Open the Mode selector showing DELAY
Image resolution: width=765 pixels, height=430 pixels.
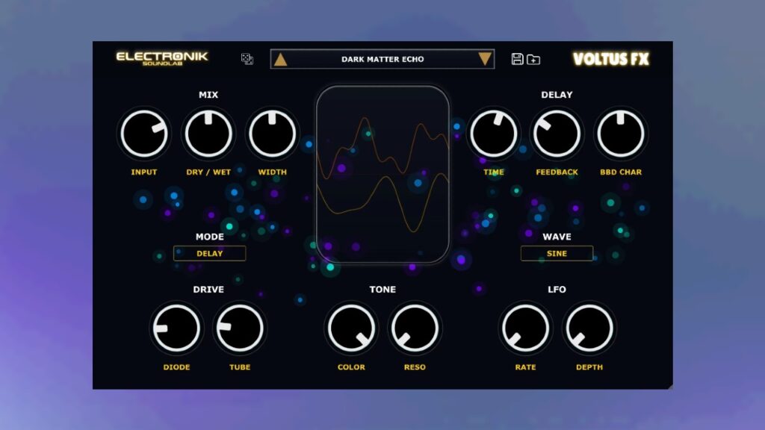tap(209, 253)
